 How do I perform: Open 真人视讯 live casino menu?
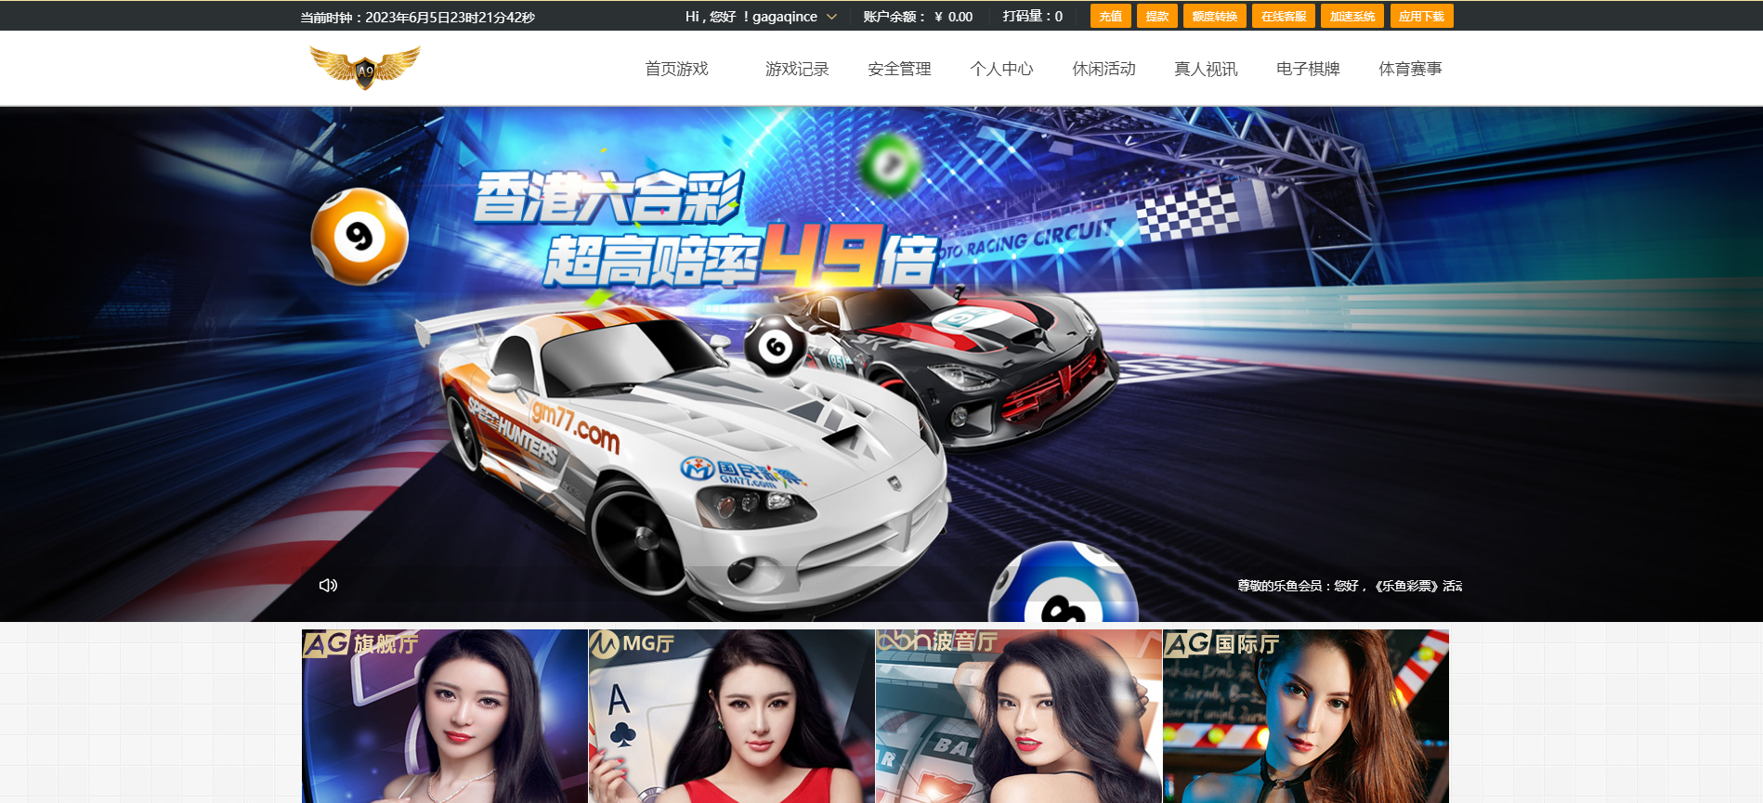click(1206, 69)
